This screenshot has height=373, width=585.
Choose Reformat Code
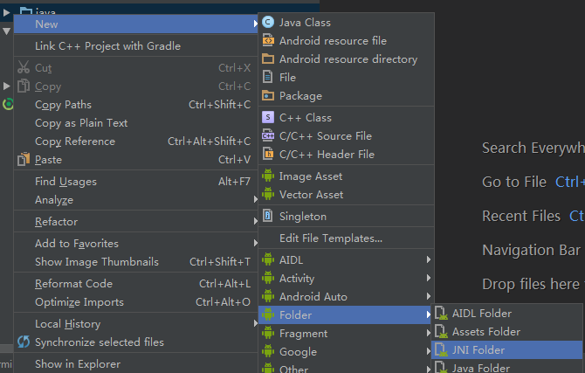136,283
